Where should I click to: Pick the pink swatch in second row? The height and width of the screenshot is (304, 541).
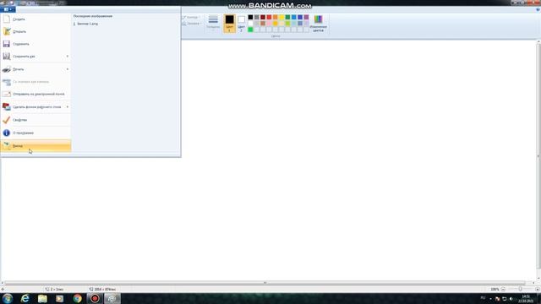(x=269, y=24)
